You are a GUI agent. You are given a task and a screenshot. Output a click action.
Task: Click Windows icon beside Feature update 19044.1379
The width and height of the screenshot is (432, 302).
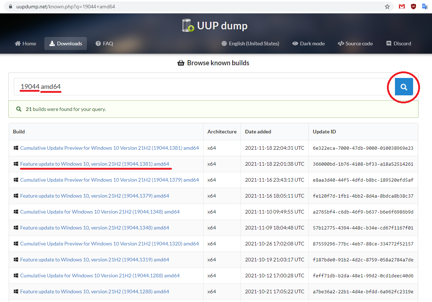click(16, 196)
